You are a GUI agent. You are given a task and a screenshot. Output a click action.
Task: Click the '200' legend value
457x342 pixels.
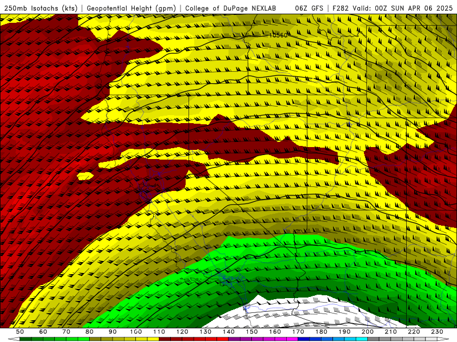pos(368,332)
